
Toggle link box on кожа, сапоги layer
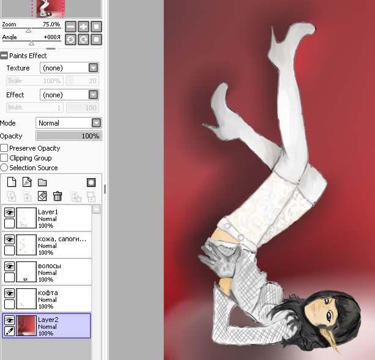pyautogui.click(x=9, y=250)
